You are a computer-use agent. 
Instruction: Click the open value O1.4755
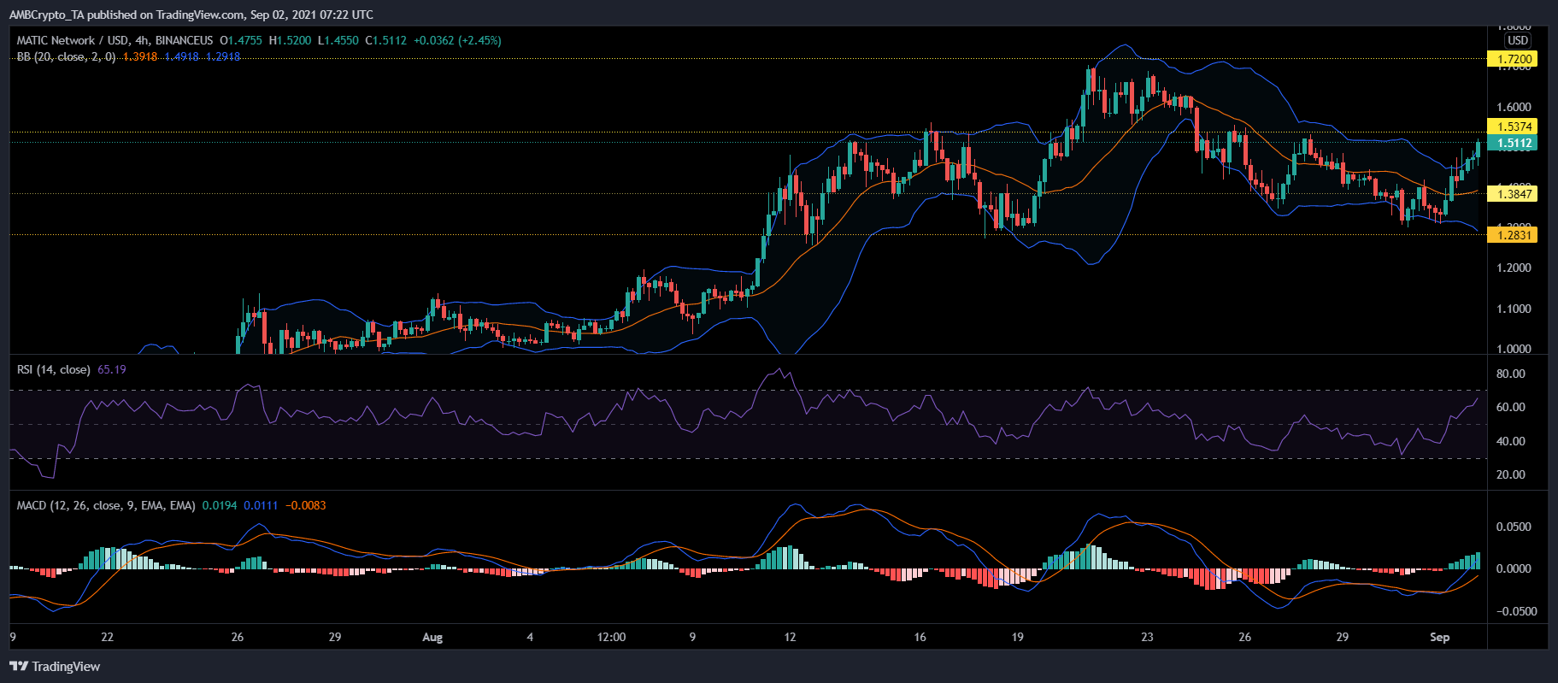(241, 40)
